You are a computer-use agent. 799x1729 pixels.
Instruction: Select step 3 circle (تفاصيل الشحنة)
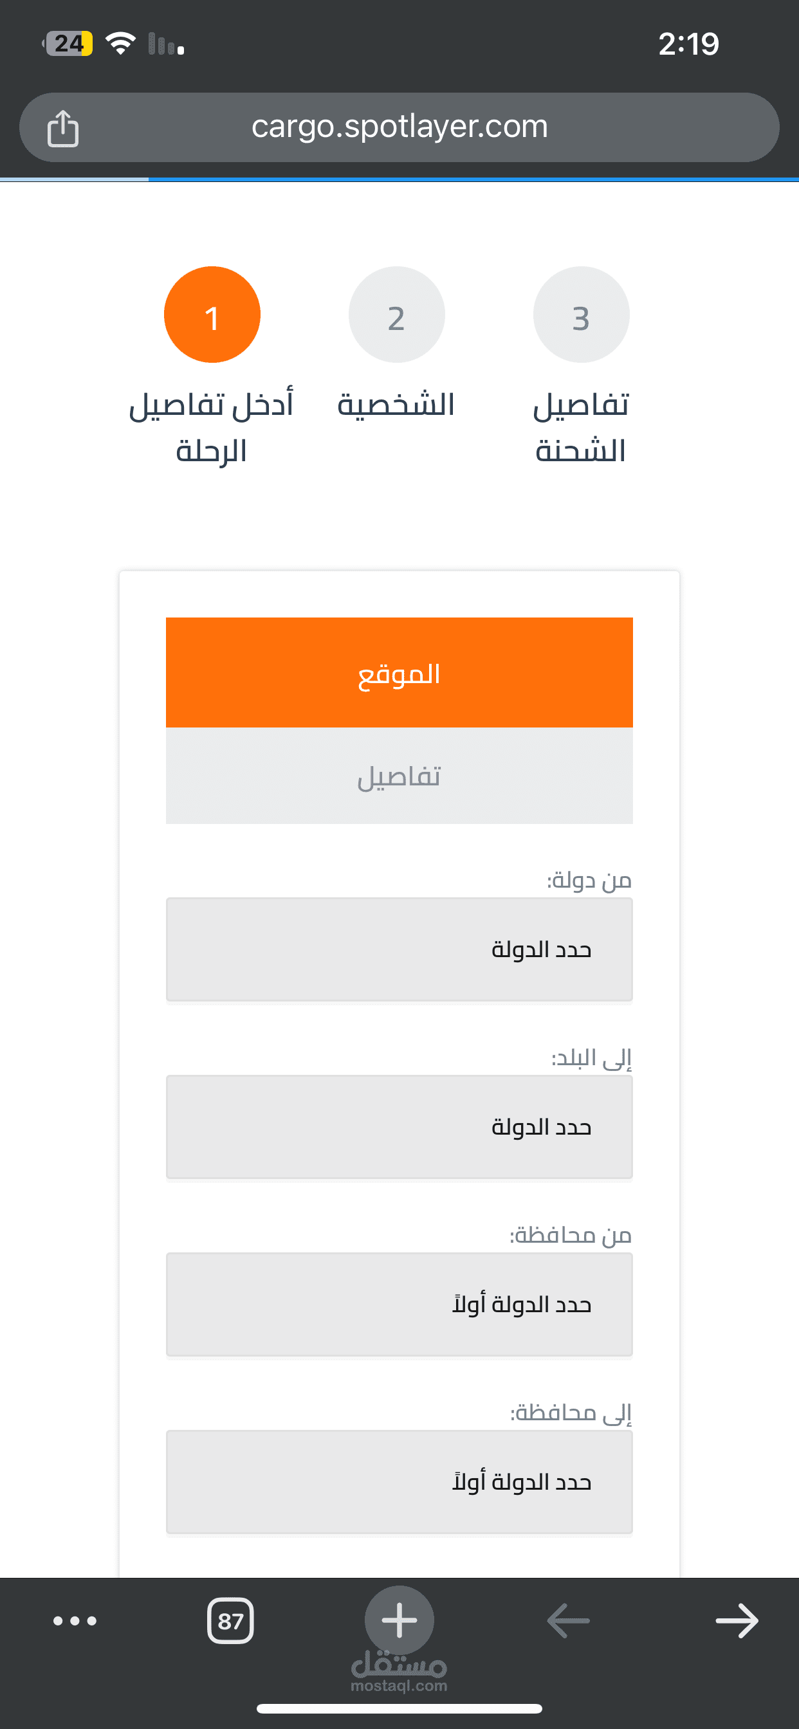click(x=582, y=315)
